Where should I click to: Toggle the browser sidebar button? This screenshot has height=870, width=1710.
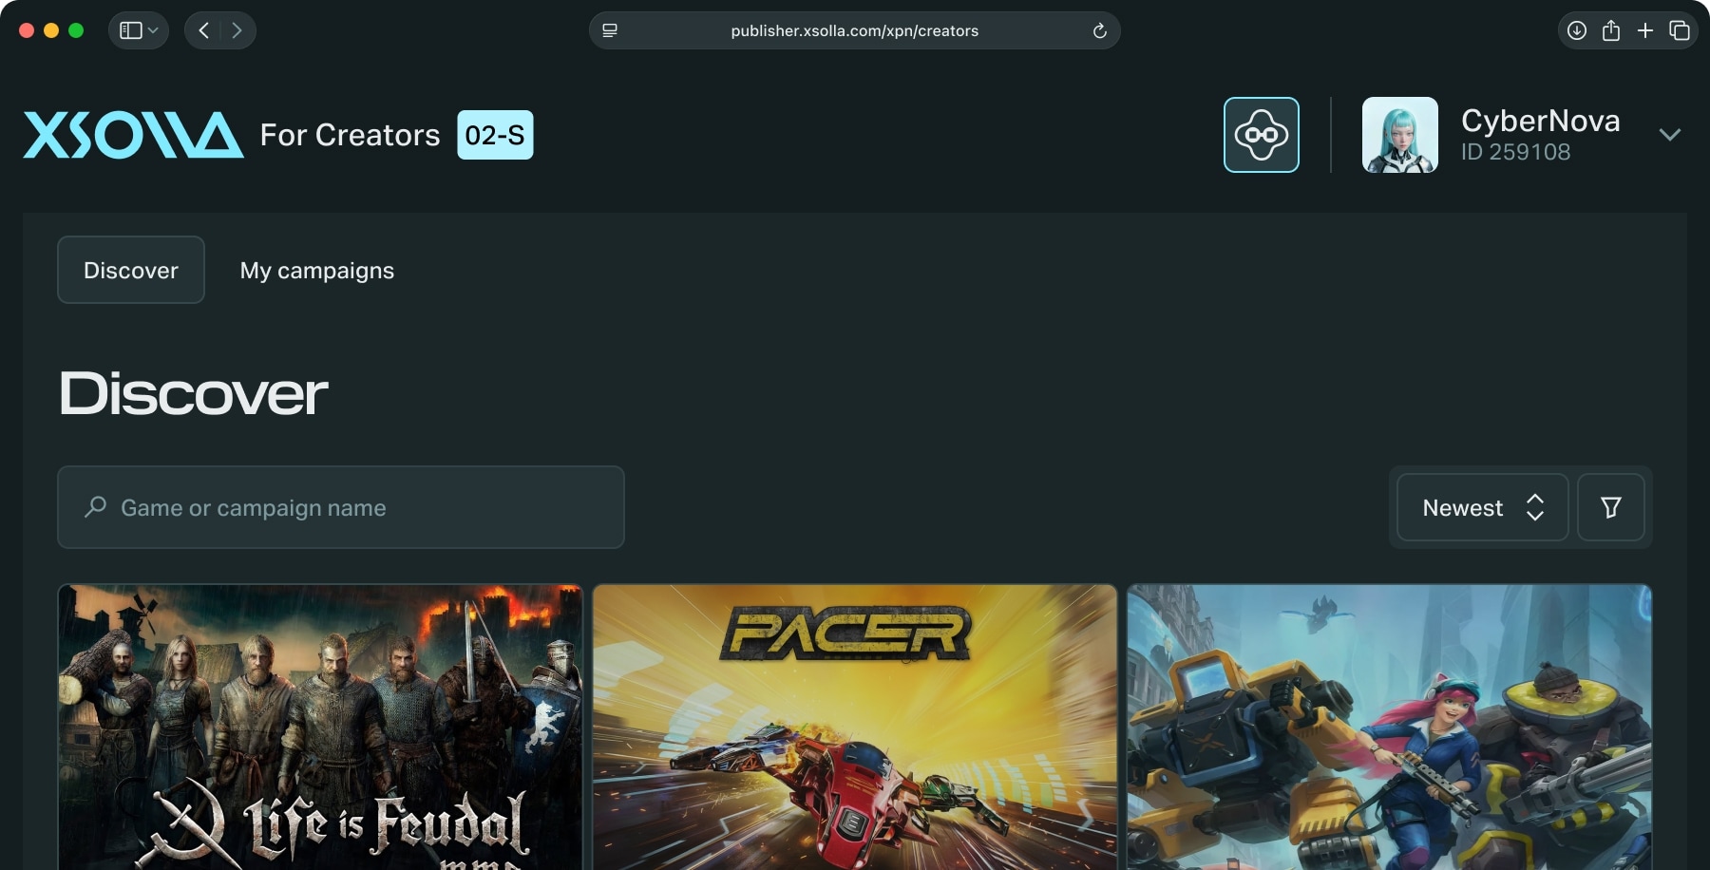[x=131, y=30]
